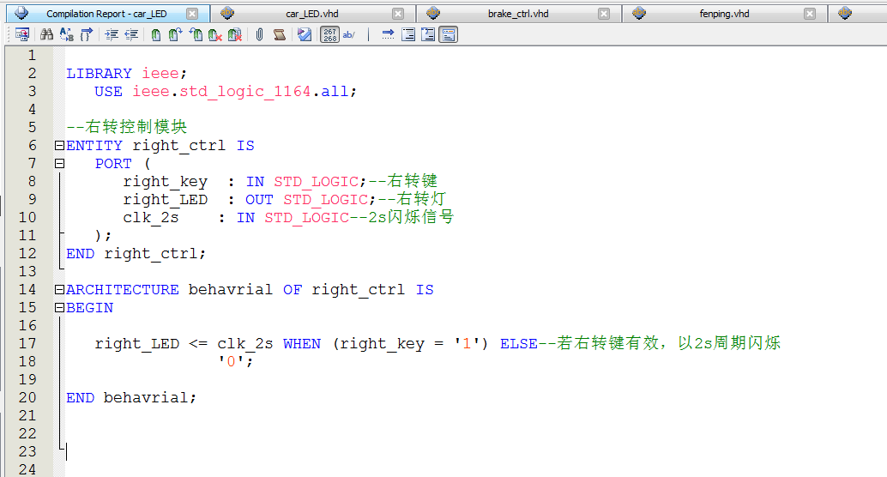Click 'USE ieee.std_logic_1164.all;' line

tap(226, 92)
